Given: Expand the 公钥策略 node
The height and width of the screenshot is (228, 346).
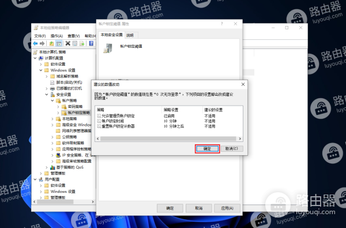Looking at the screenshot, I should 52,137.
